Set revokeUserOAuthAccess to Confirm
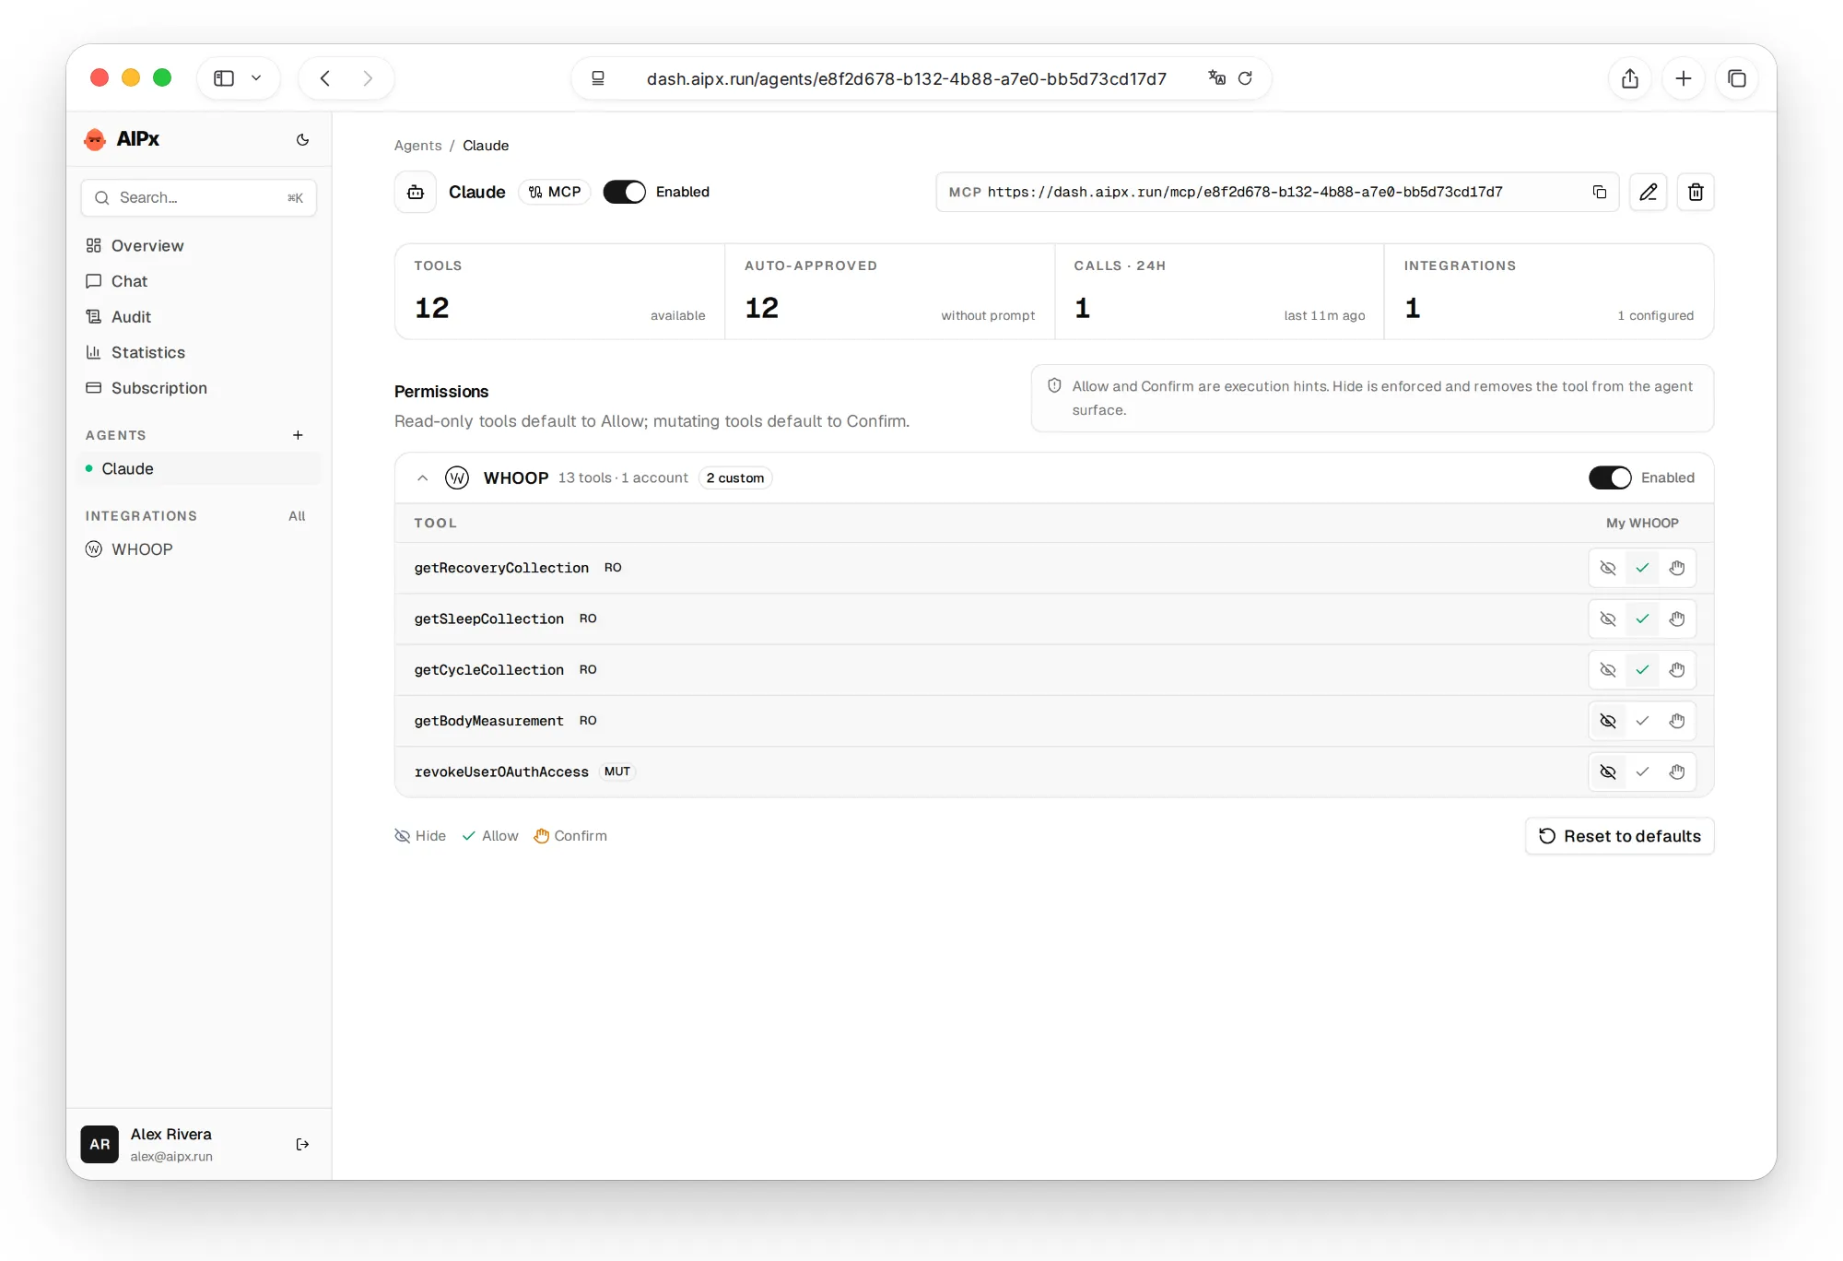 [1677, 772]
